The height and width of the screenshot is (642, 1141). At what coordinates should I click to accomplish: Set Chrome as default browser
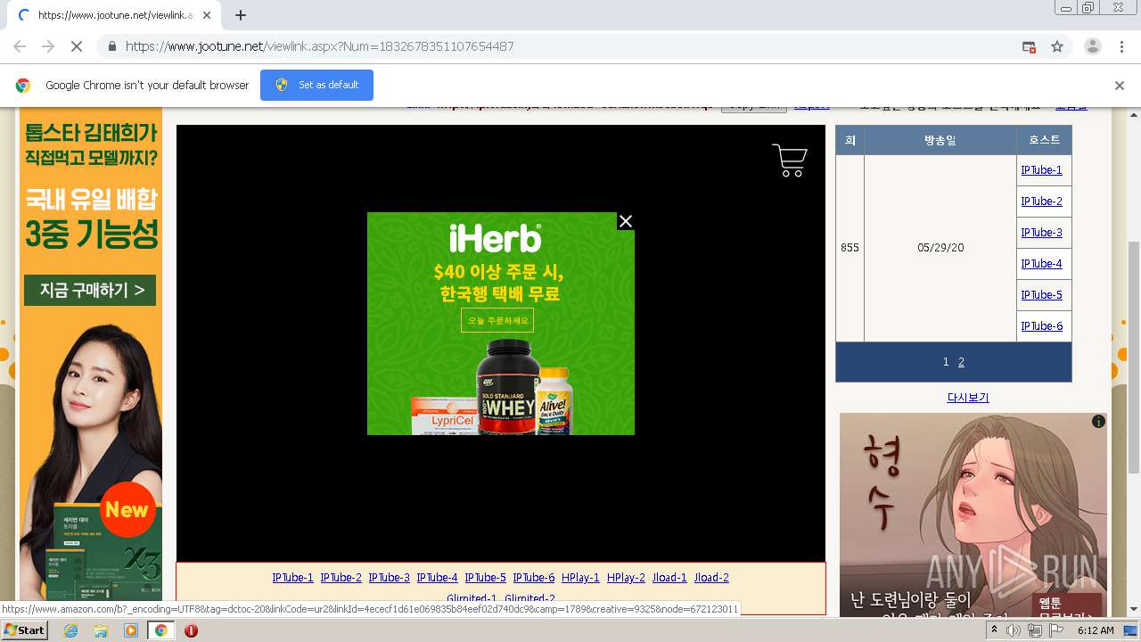coord(316,85)
